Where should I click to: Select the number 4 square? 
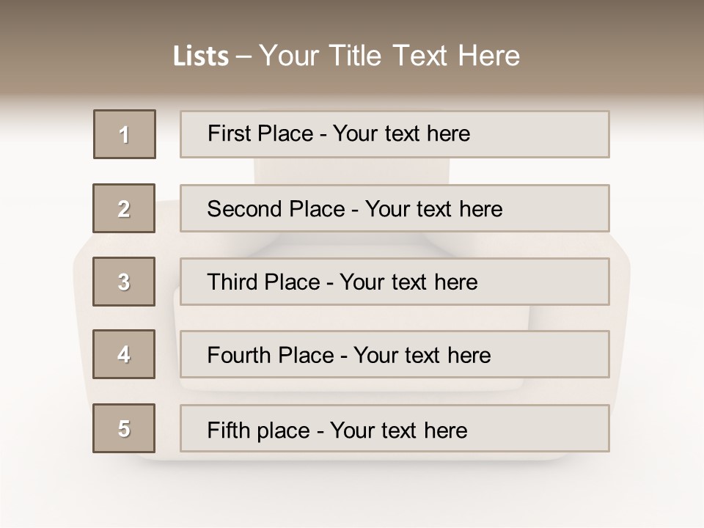point(124,354)
